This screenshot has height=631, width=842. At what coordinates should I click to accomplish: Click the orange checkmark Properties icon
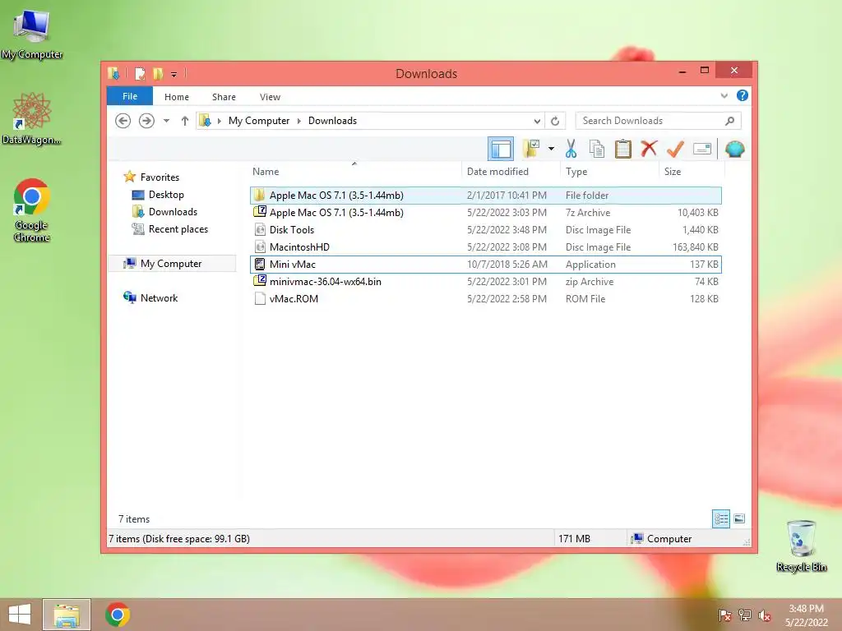pos(675,149)
